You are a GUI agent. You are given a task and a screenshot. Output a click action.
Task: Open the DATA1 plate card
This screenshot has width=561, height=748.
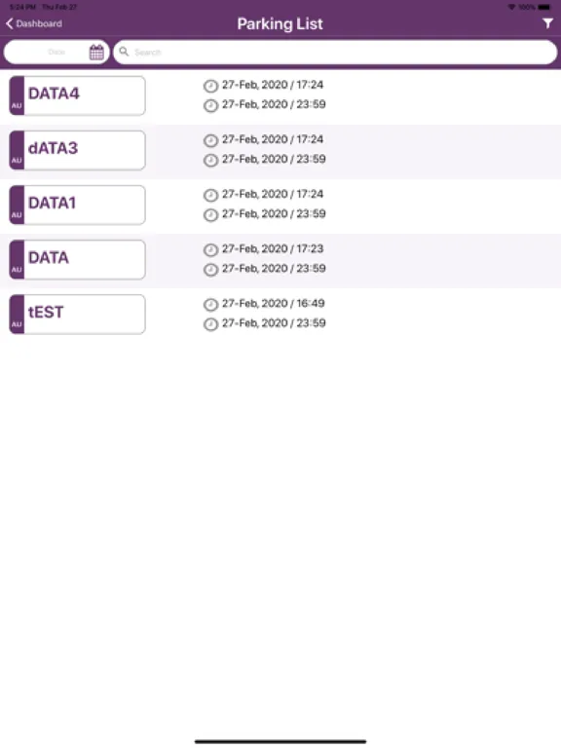[77, 206]
